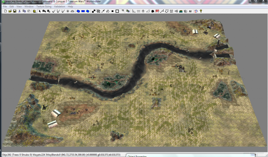
Task: Click the "(r0.000000,g0.031373,b0.031373)" color readout
Action: point(103,155)
